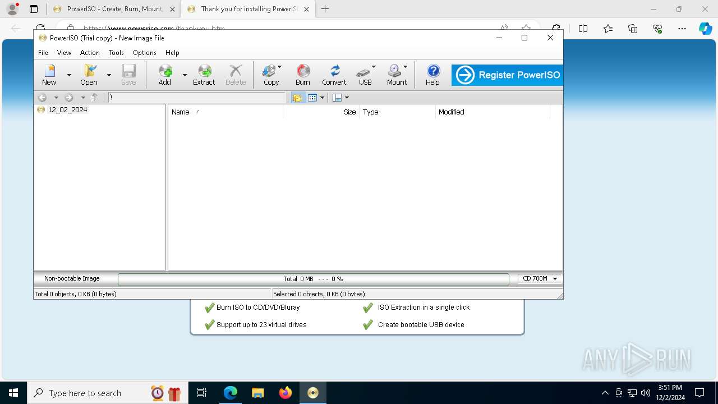Open File Explorer from the taskbar
The image size is (718, 404).
click(x=257, y=393)
